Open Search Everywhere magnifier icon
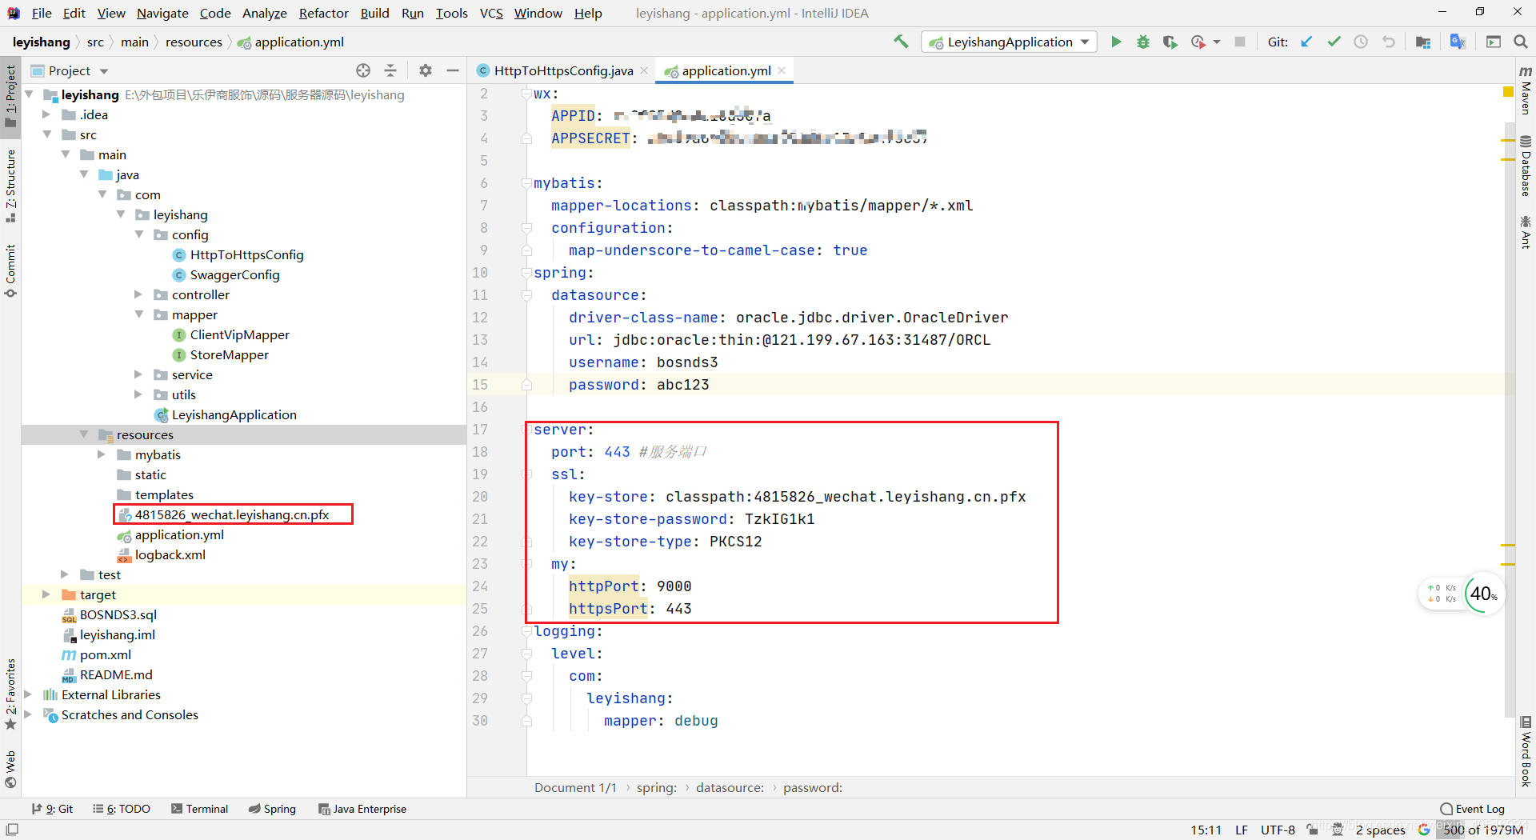This screenshot has height=840, width=1536. click(x=1521, y=42)
